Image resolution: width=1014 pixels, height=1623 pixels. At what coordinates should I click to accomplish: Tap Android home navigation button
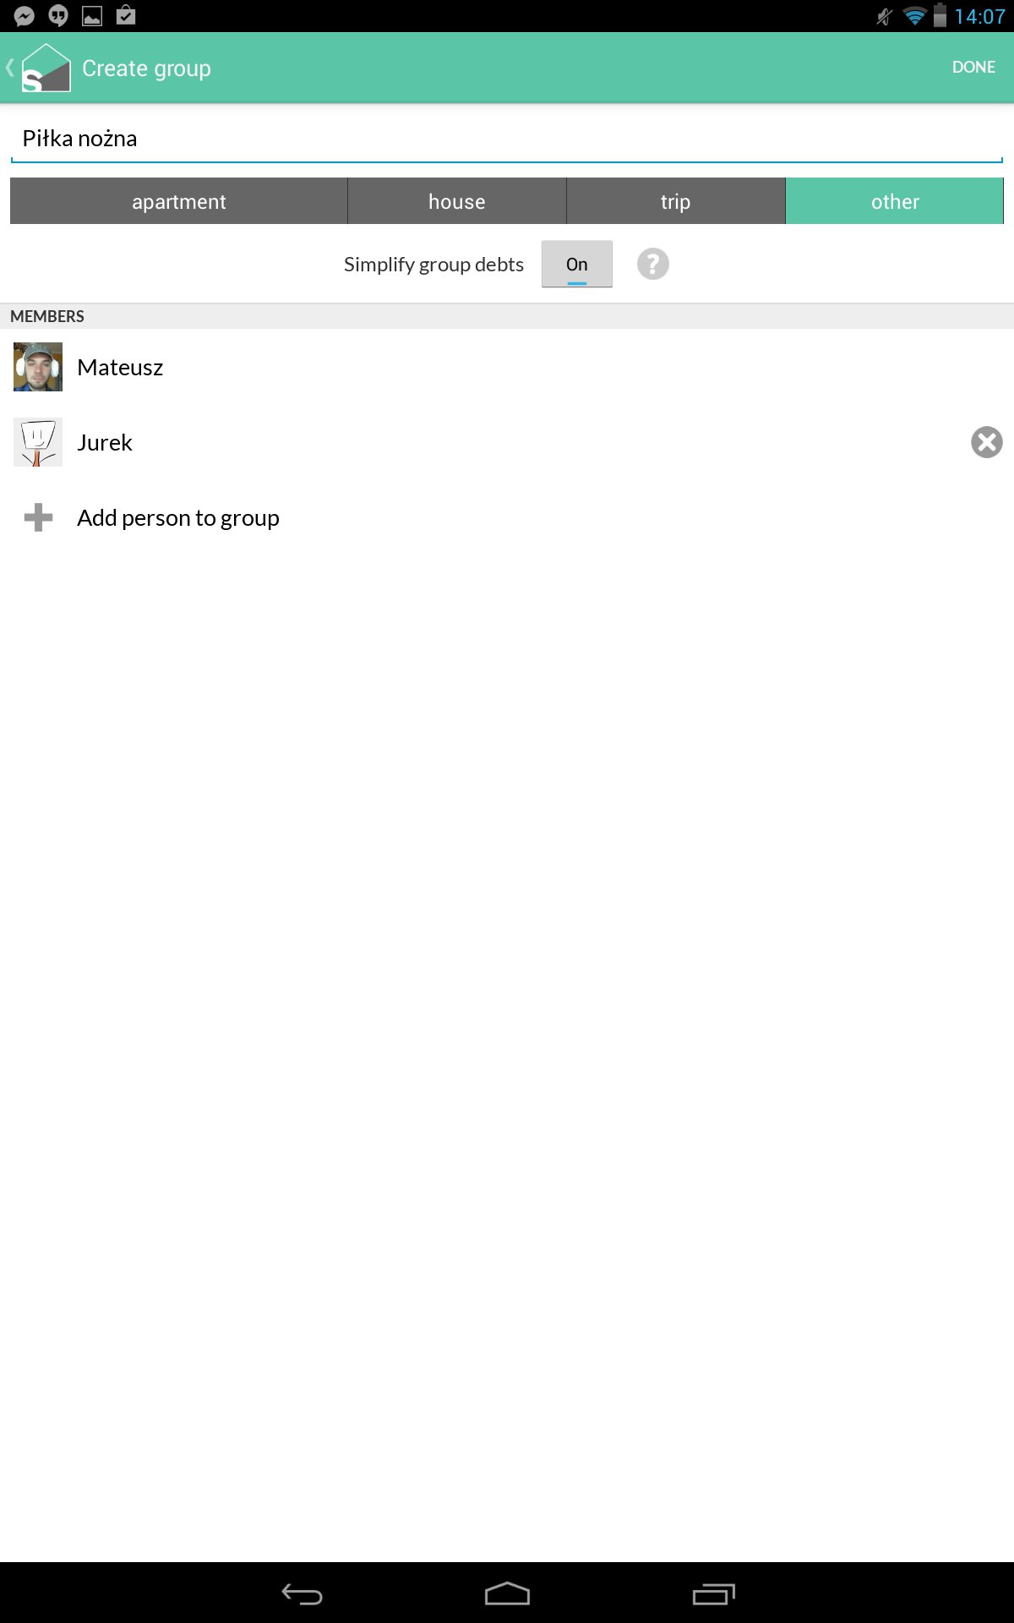coord(507,1593)
